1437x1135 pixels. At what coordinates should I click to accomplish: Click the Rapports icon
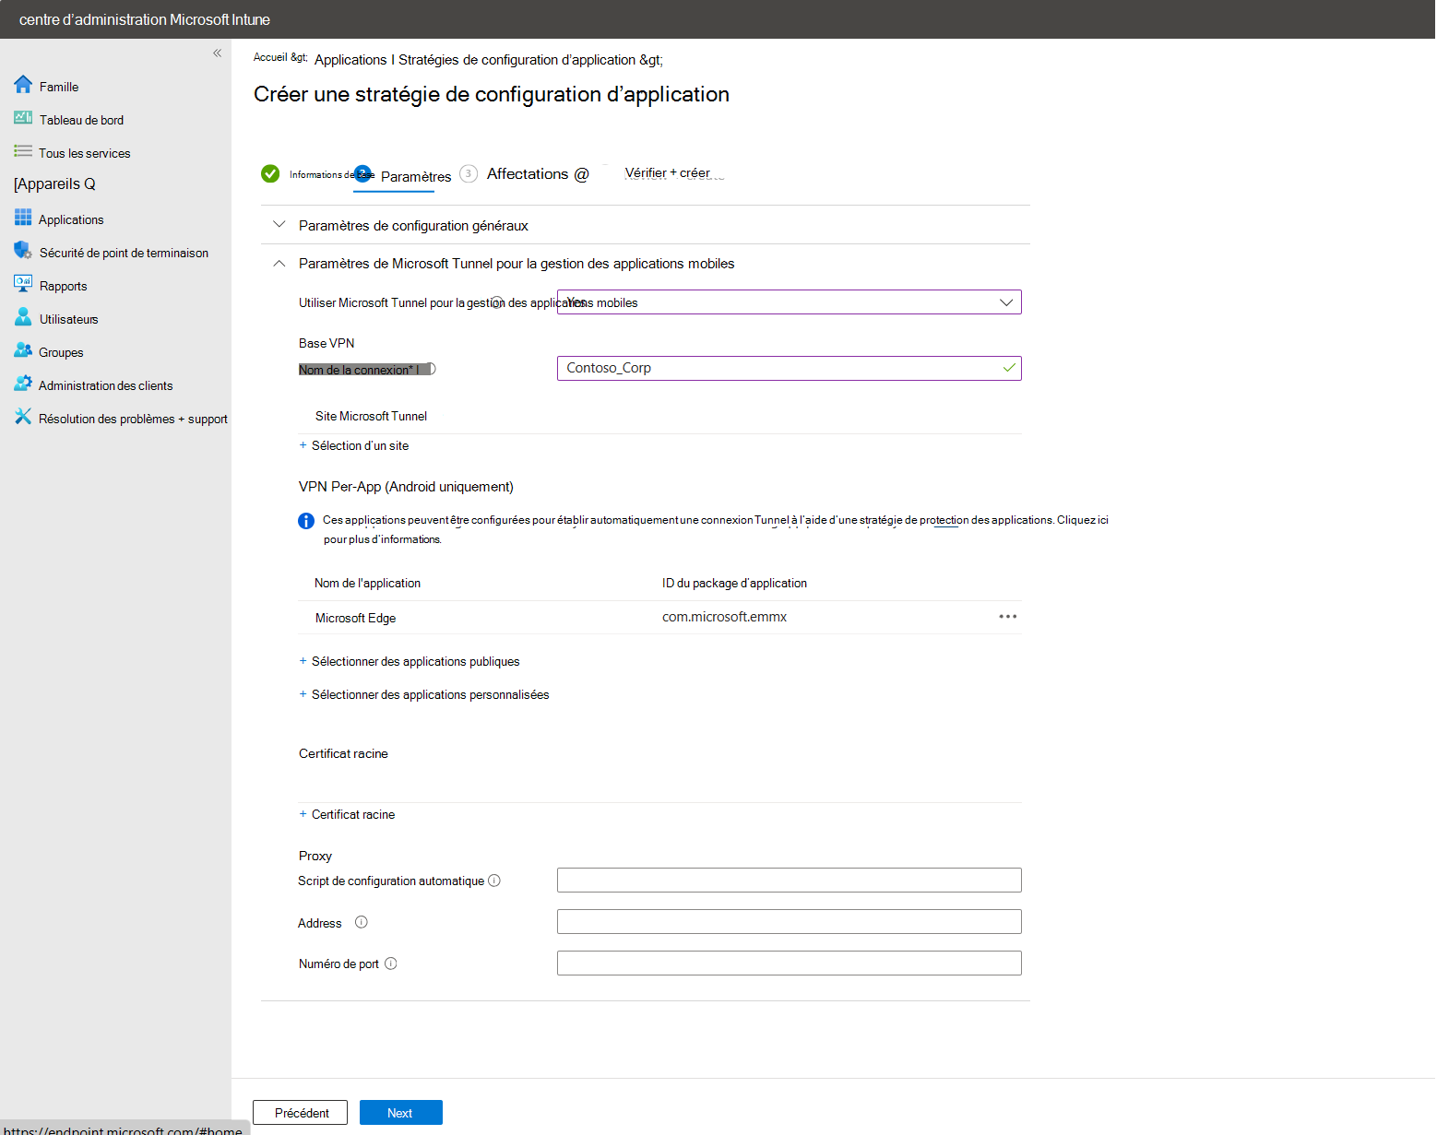23,284
